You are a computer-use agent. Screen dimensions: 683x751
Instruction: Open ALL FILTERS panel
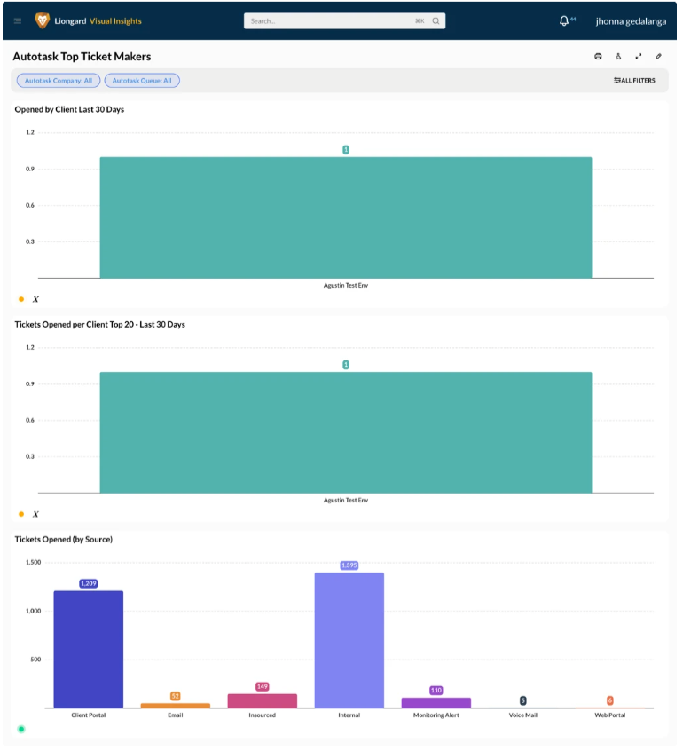pos(634,81)
